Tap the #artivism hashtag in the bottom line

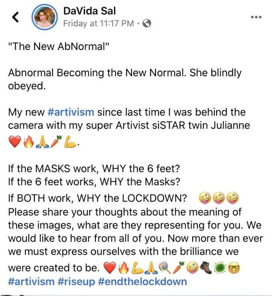point(31,281)
